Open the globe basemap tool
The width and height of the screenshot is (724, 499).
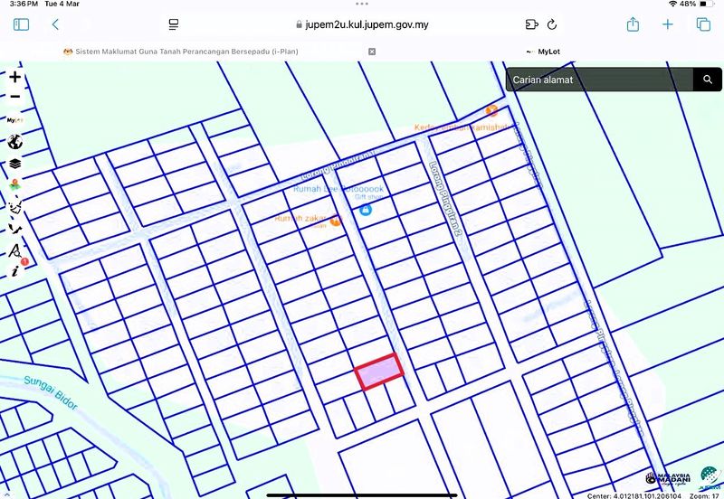(x=14, y=142)
